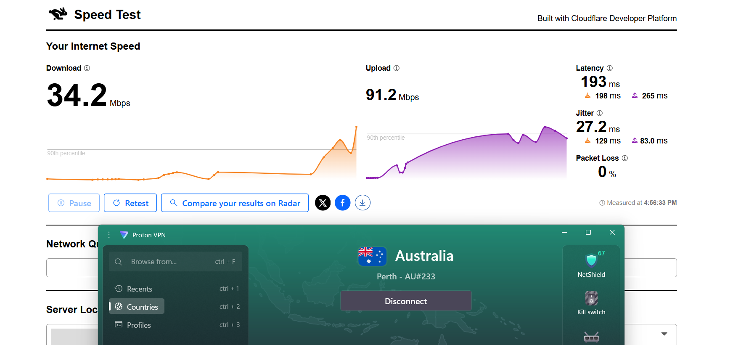Viewport: 754px width, 345px height.
Task: Open the Latency info icon
Action: pos(610,68)
